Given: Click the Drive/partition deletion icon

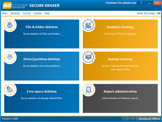Looking at the screenshot, I should coord(10,57).
